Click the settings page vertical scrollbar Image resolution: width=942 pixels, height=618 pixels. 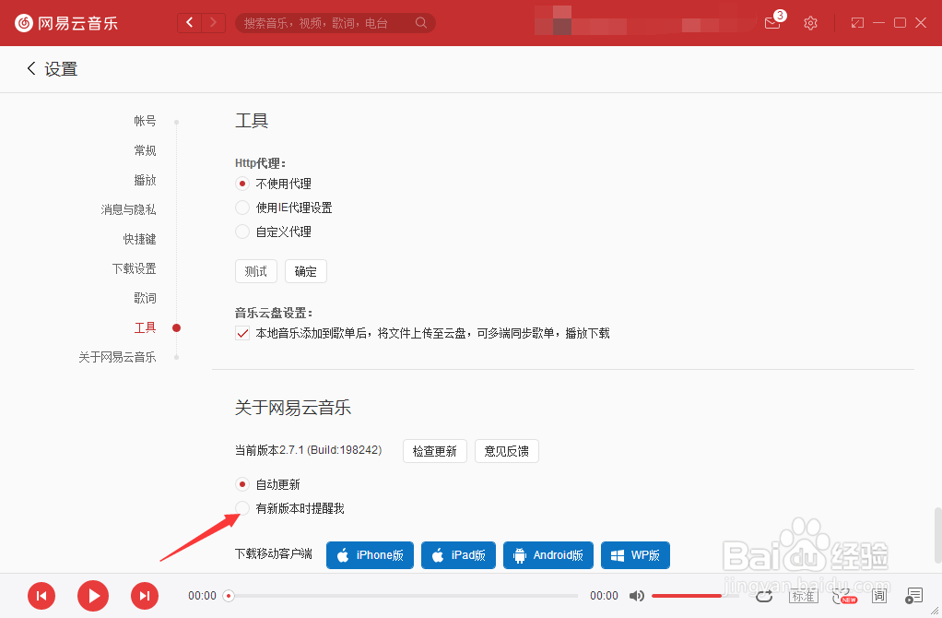pos(937,535)
